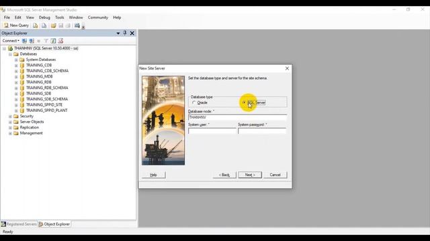
Task: Click the Databases folder icon
Action: 16,54
